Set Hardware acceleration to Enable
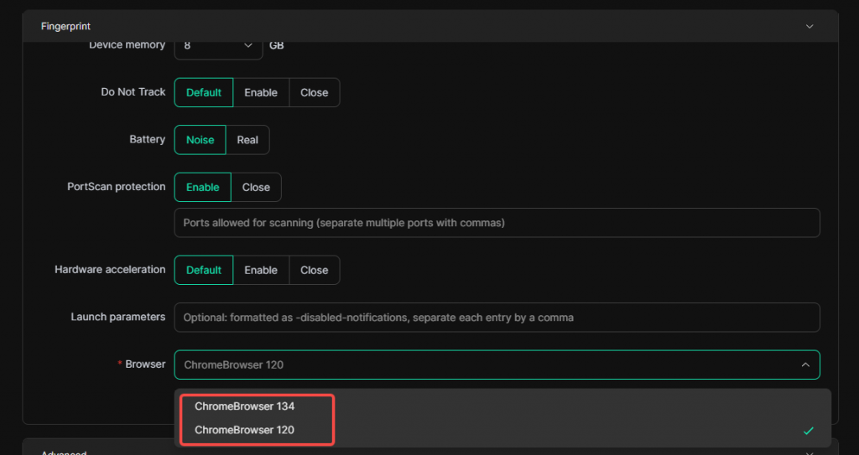The image size is (859, 455). click(261, 271)
